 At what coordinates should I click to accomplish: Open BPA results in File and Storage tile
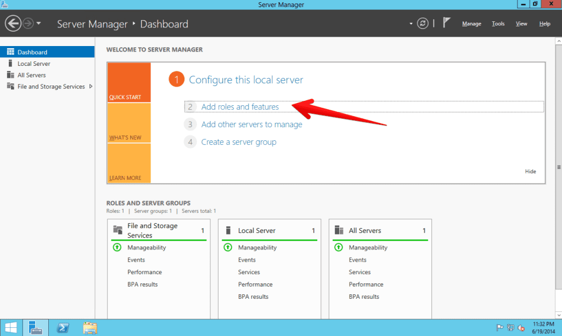(142, 284)
